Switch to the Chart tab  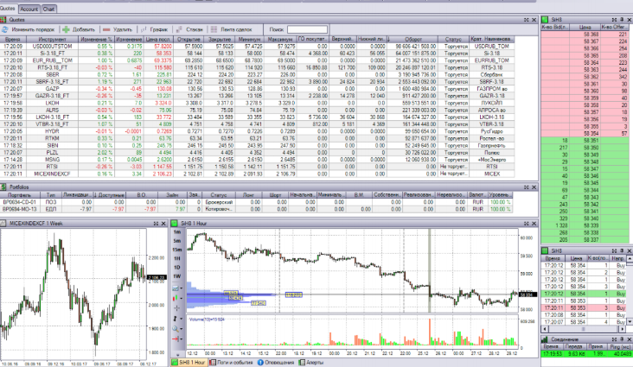[x=48, y=9]
